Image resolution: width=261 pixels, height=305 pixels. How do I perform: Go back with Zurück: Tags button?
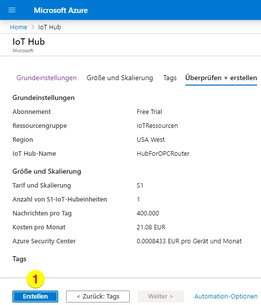click(x=98, y=296)
